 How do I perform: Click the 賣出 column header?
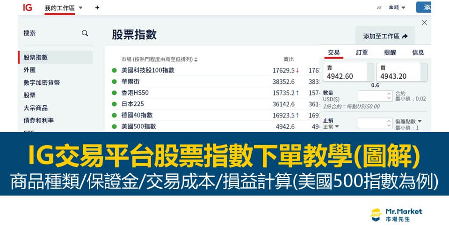(x=289, y=59)
